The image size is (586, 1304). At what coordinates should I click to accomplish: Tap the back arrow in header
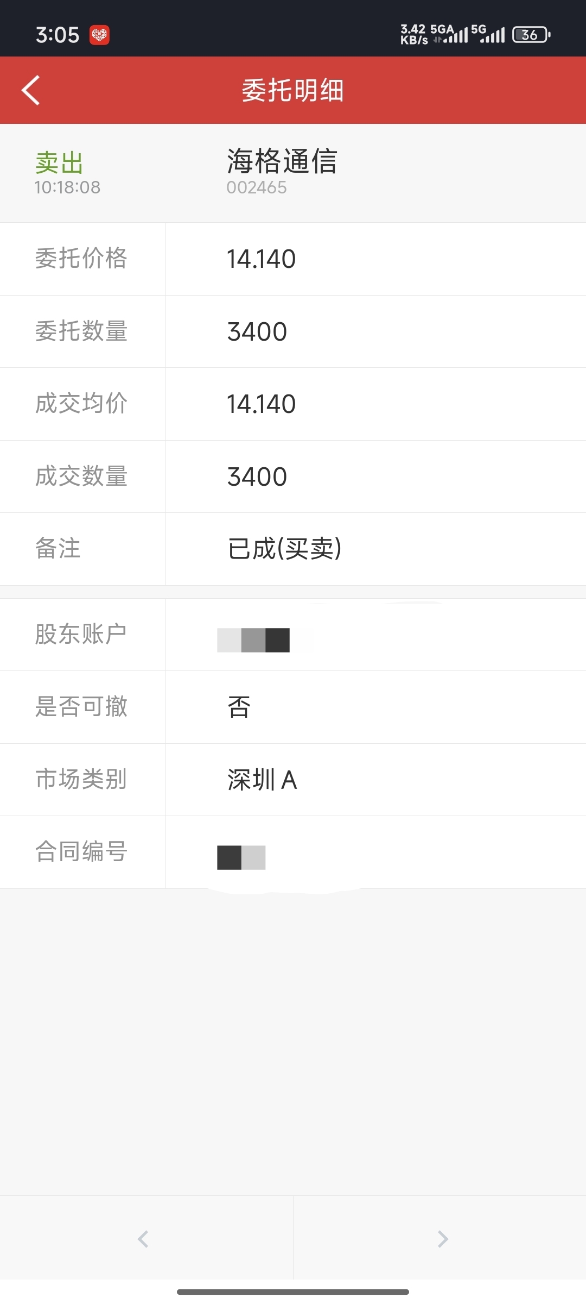pos(31,90)
